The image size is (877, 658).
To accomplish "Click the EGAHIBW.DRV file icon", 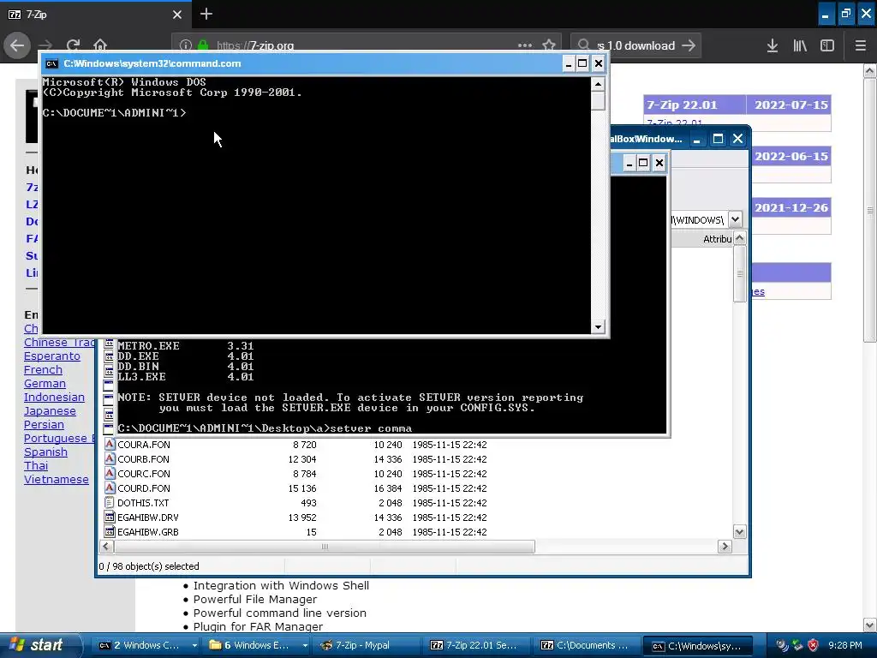I will click(110, 517).
